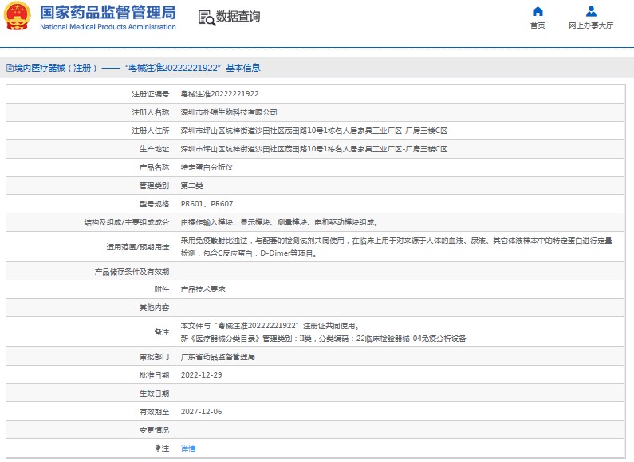This screenshot has width=634, height=462.
Task: Click the 变更情况 row label
Action: [x=154, y=430]
